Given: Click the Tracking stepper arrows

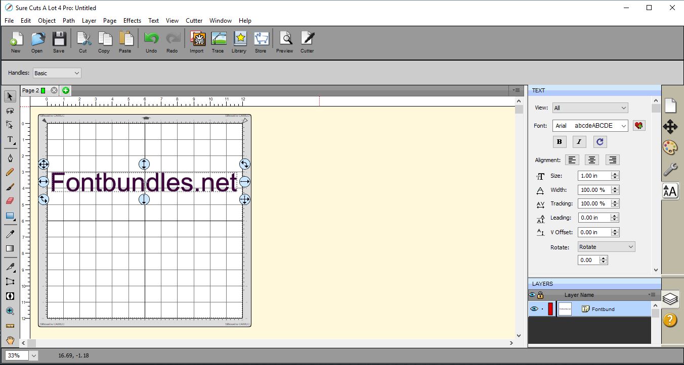Looking at the screenshot, I should tap(615, 203).
